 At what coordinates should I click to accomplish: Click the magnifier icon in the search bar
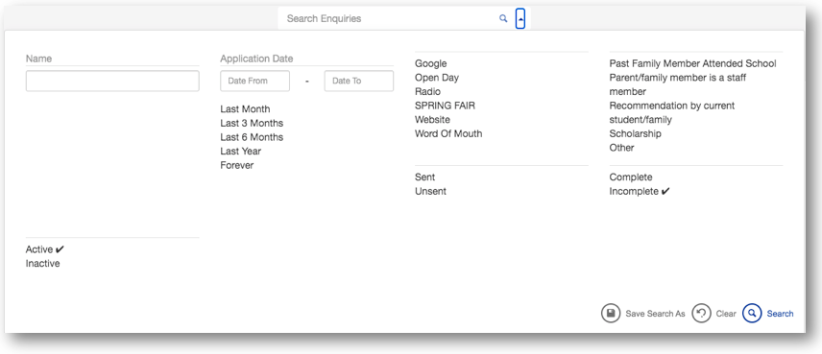click(x=503, y=18)
